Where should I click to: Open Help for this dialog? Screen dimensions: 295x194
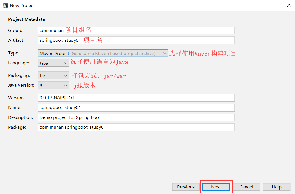coord(276,187)
